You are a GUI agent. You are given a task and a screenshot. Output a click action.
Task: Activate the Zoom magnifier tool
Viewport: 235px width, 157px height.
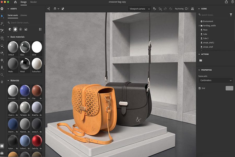pyautogui.click(x=2, y=75)
